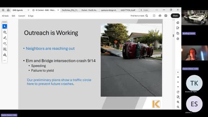
Task: Switch to the BAB Agenda tab
Action: [18, 10]
